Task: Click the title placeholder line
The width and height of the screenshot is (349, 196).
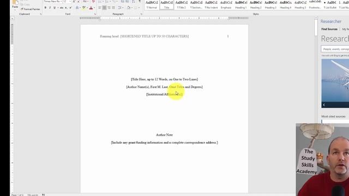Action: click(x=164, y=79)
